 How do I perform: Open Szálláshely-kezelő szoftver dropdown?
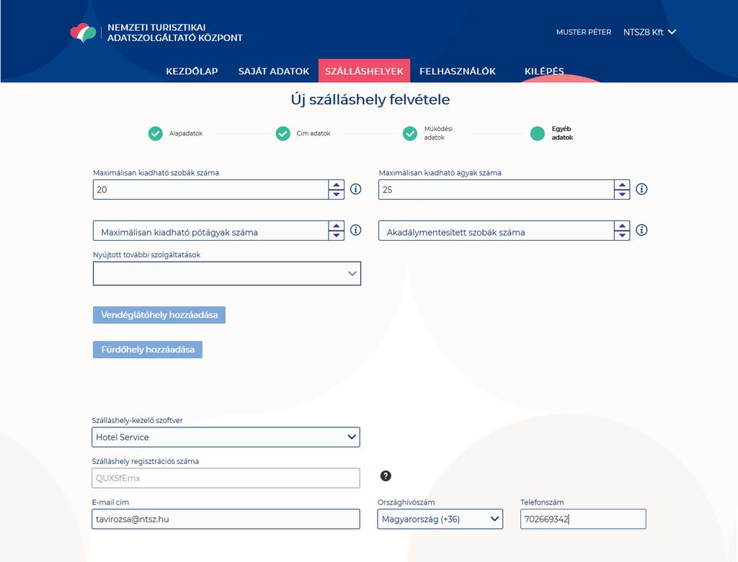[226, 437]
